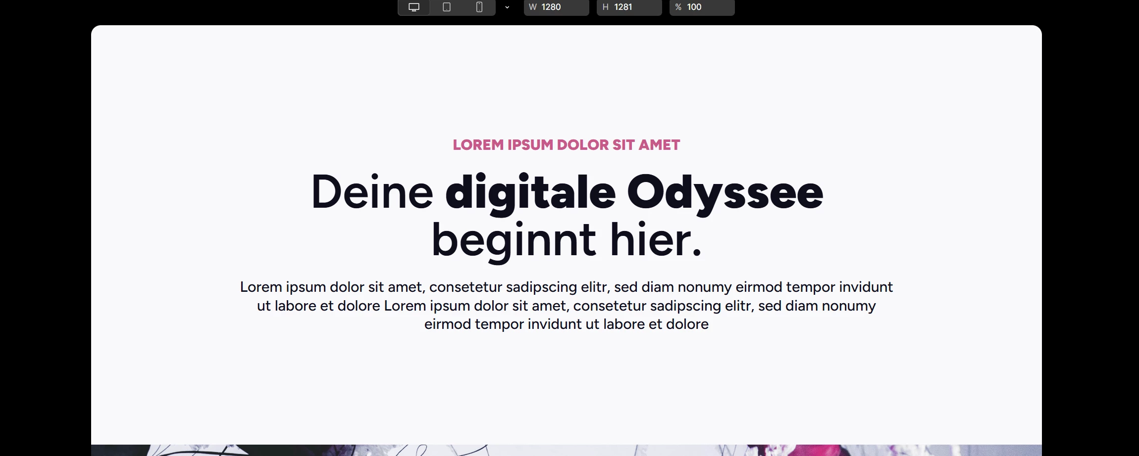Viewport: 1139px width, 456px height.
Task: Edit the zoom percent field showing 100
Action: click(x=702, y=7)
